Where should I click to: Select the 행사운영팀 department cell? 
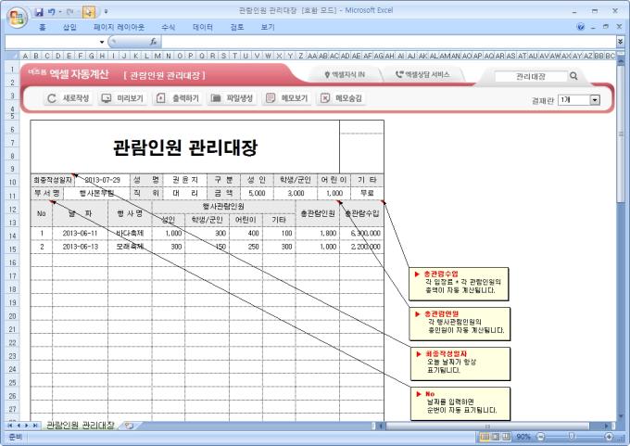[97, 194]
